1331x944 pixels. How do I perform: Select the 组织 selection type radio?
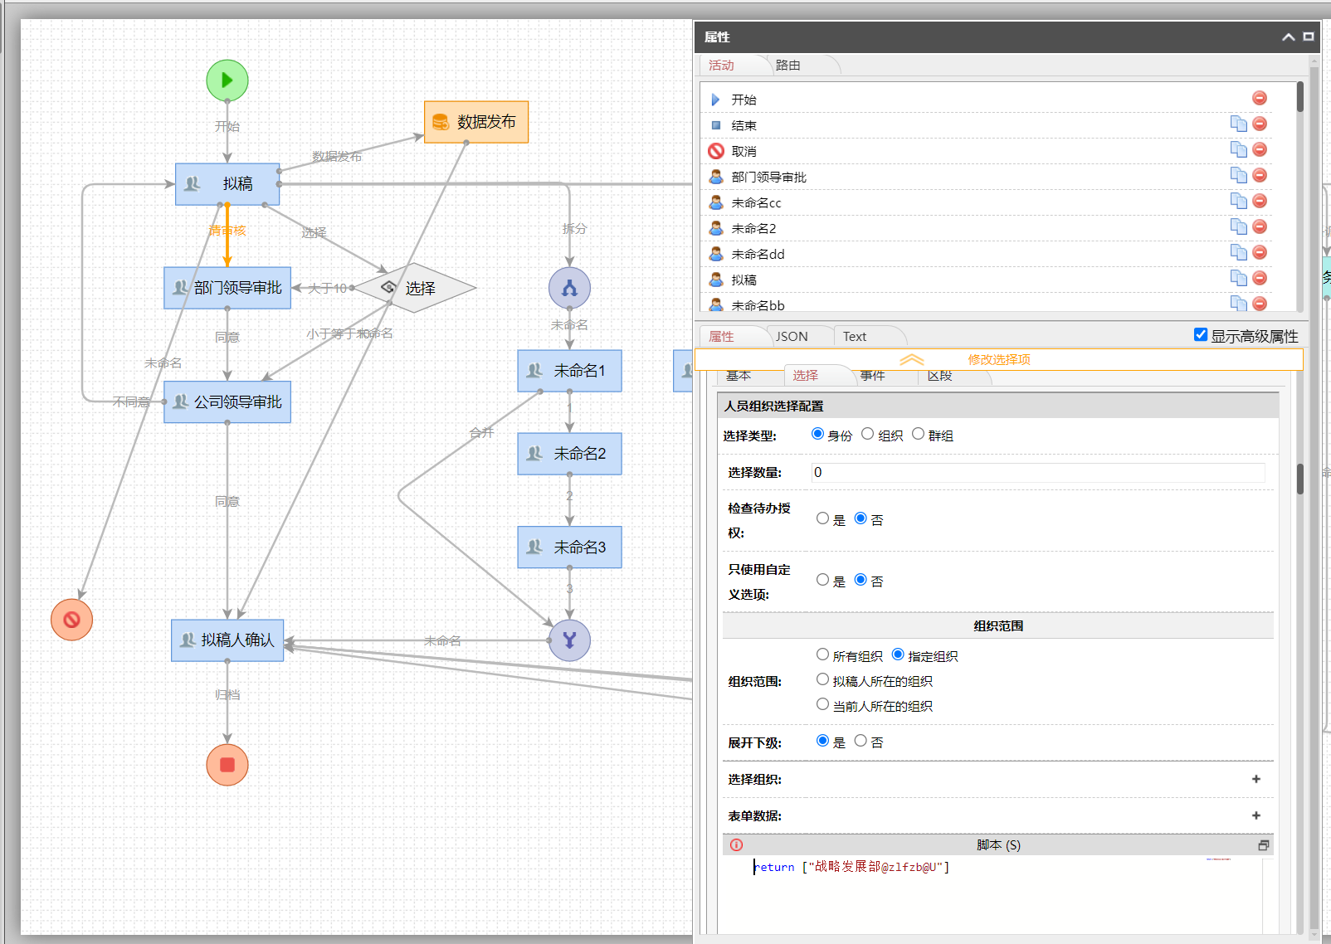(867, 434)
